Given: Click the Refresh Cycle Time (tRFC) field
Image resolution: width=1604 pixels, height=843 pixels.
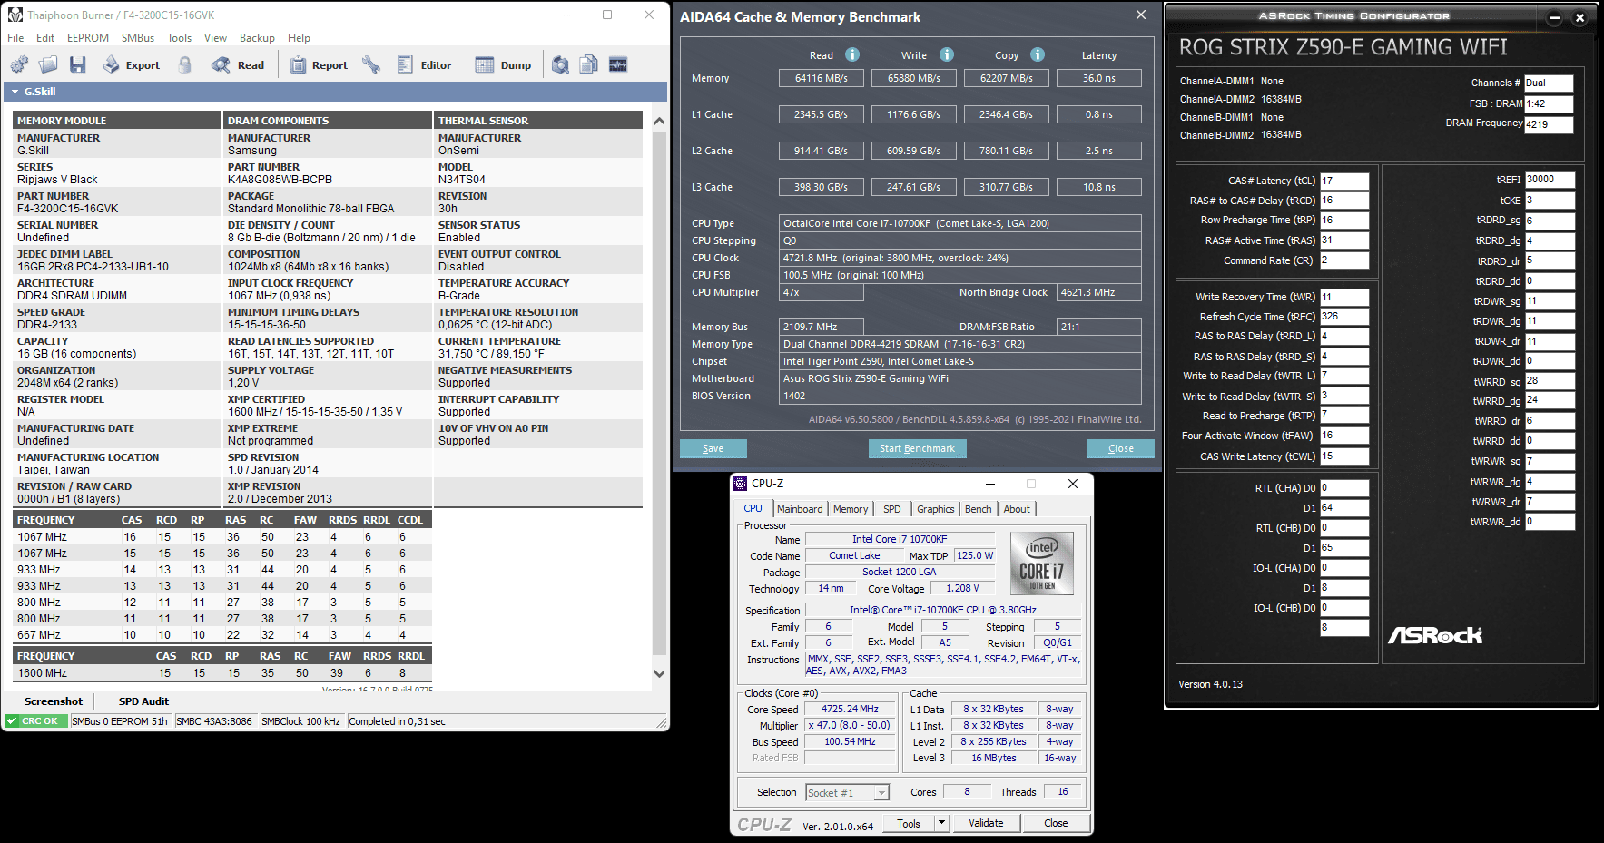Looking at the screenshot, I should tap(1344, 317).
